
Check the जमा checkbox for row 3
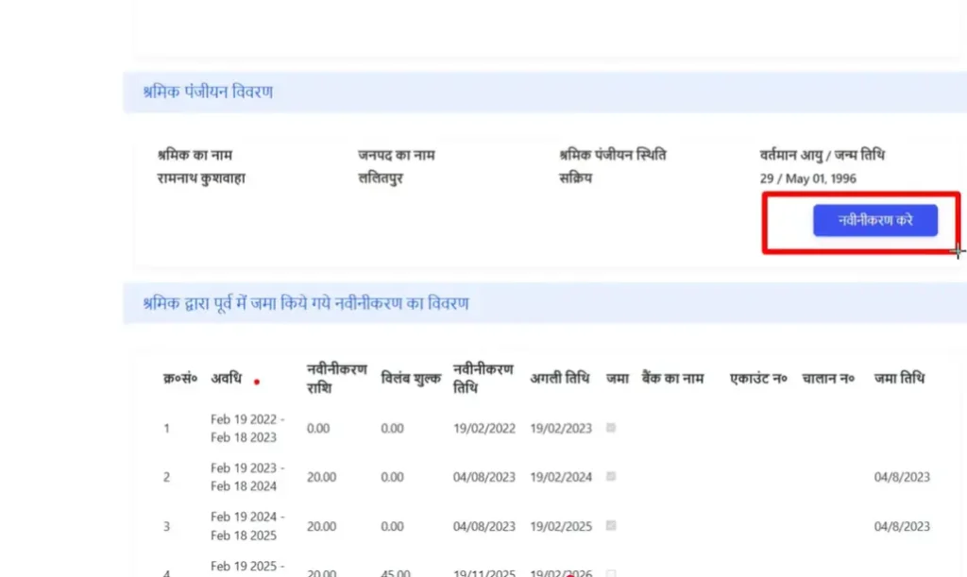tap(610, 526)
